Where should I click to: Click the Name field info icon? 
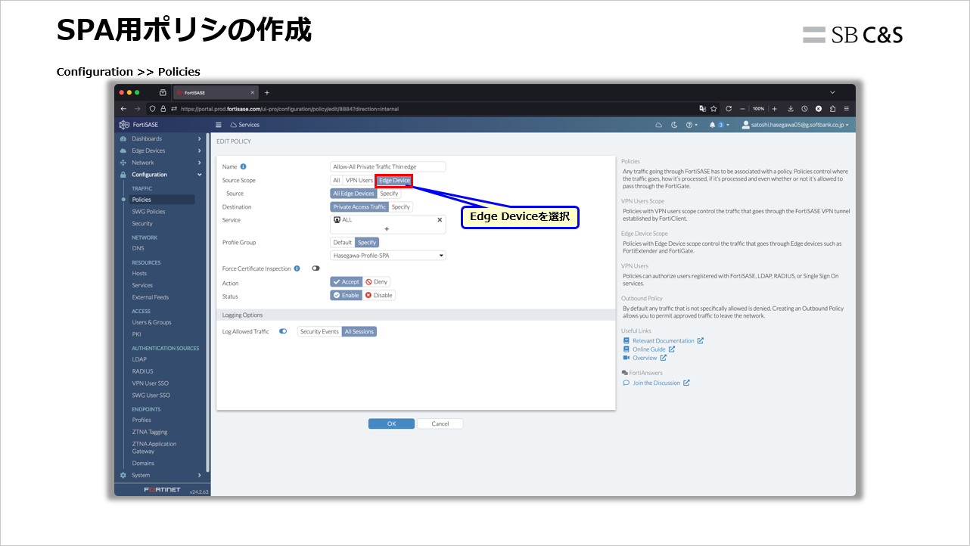244,166
